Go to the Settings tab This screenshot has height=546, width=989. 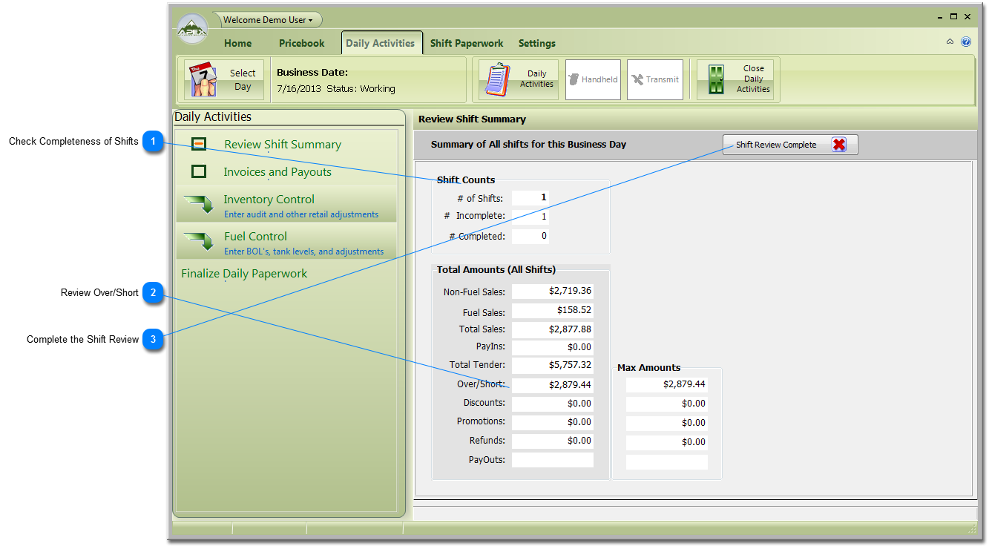pyautogui.click(x=536, y=43)
